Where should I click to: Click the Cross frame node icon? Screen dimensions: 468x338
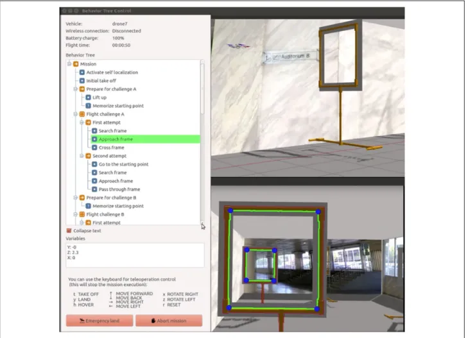tap(94, 148)
